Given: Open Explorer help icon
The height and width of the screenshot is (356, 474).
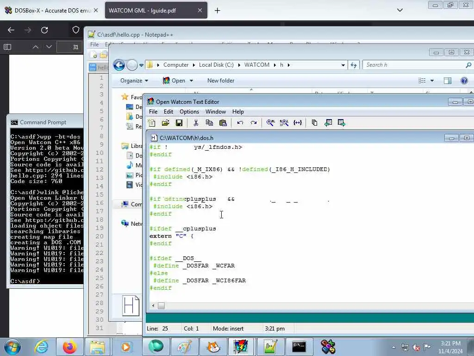Looking at the screenshot, I should click(x=464, y=81).
